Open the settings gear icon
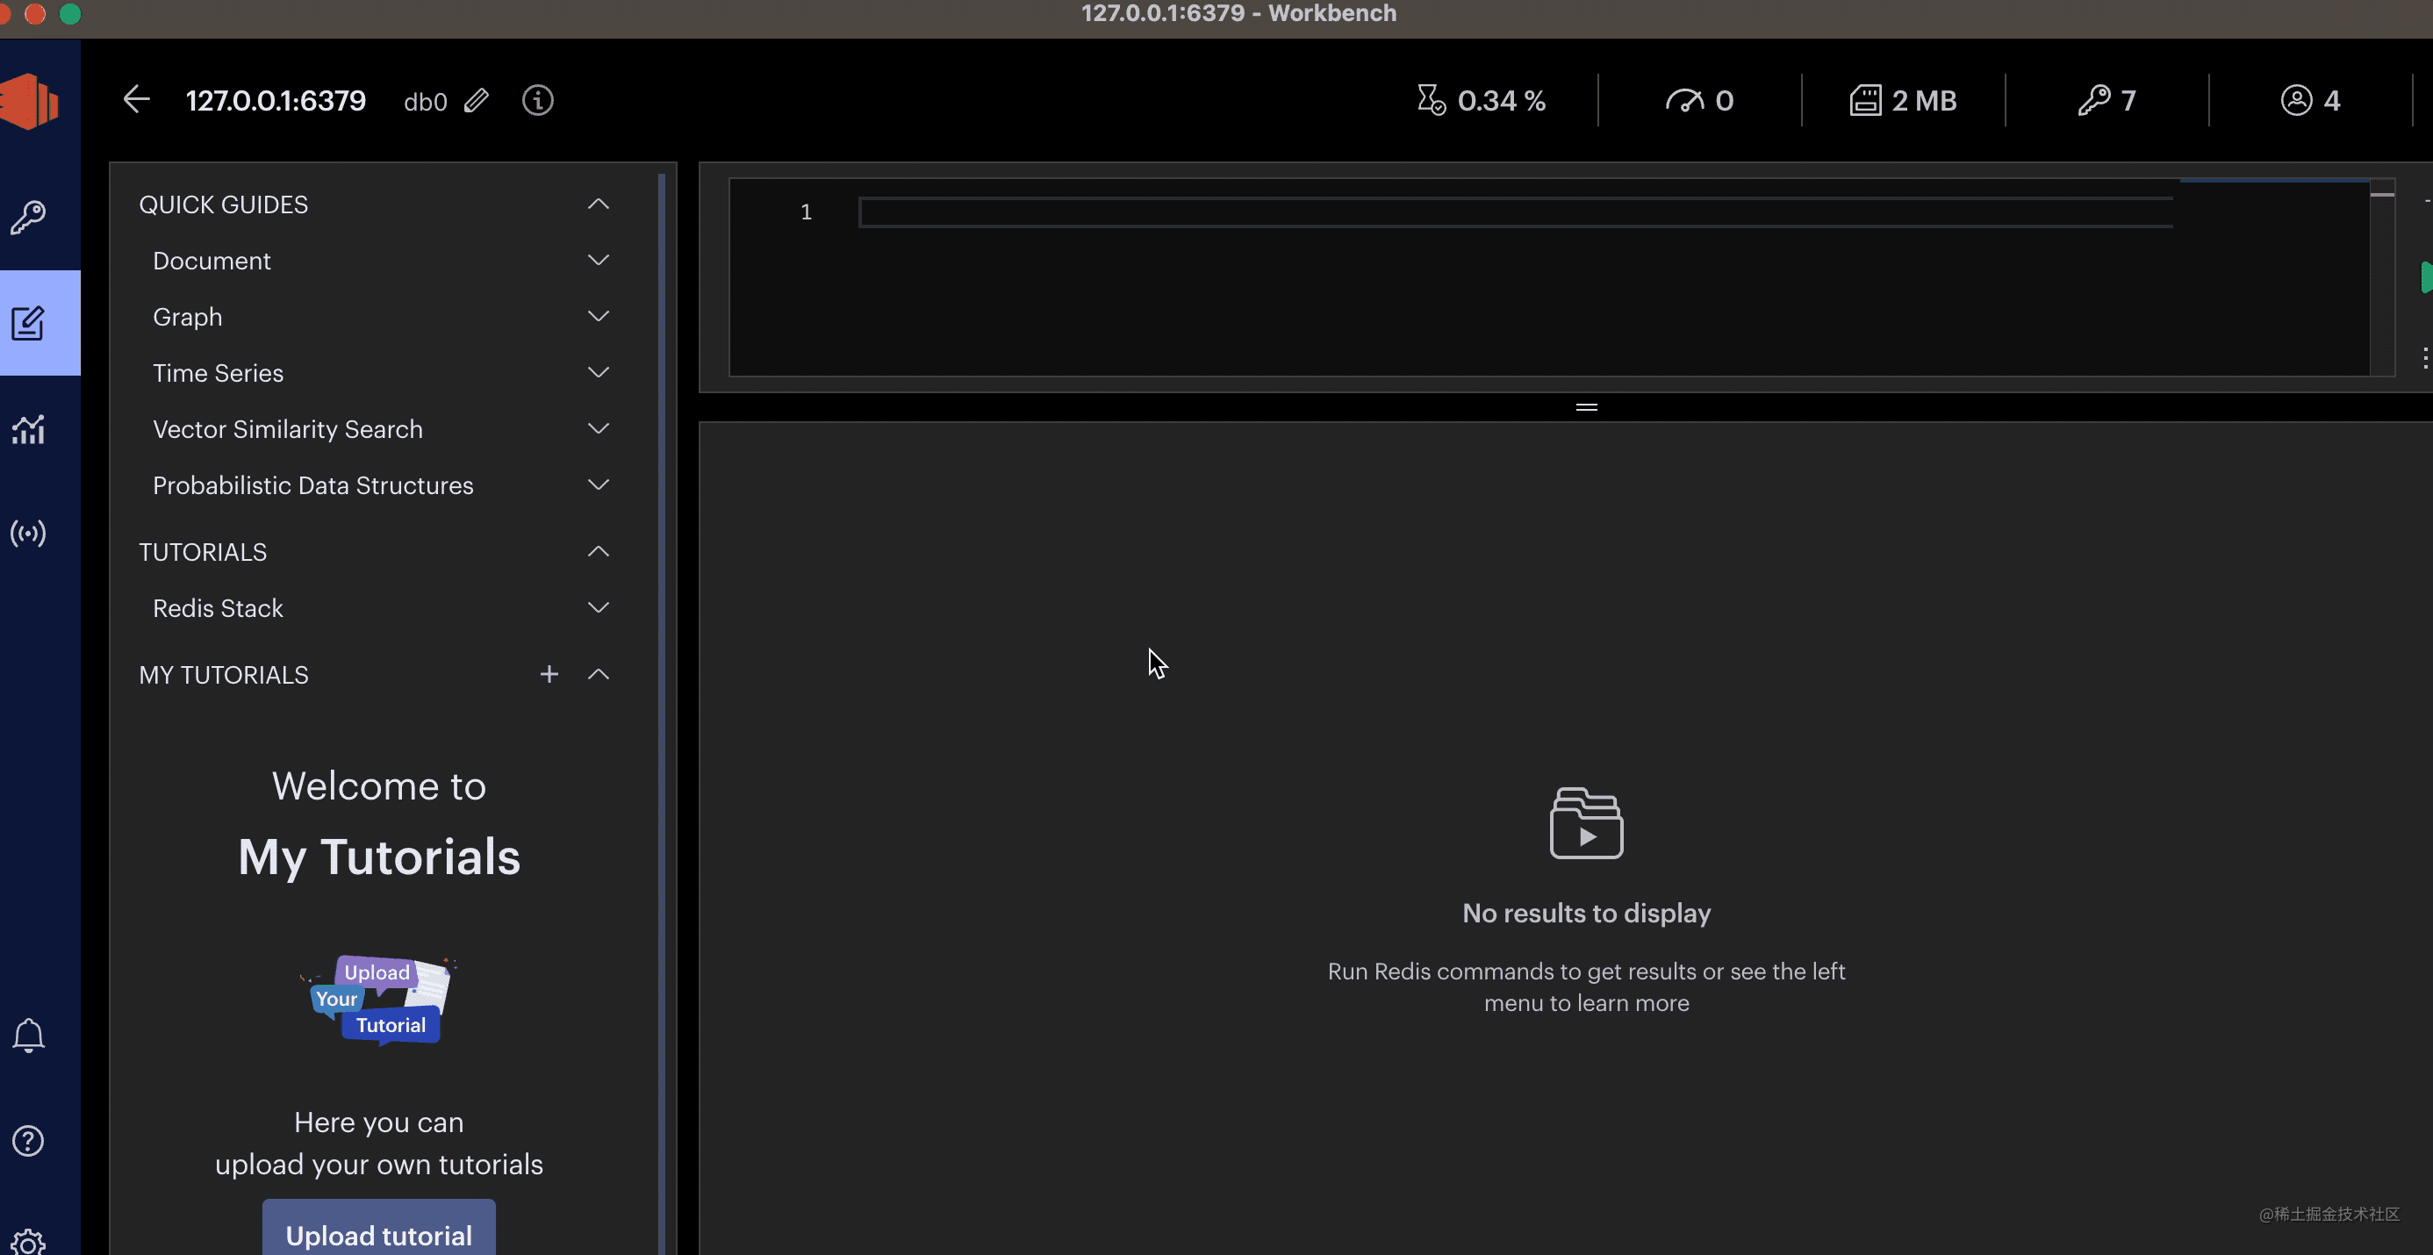The image size is (2433, 1255). (x=28, y=1242)
